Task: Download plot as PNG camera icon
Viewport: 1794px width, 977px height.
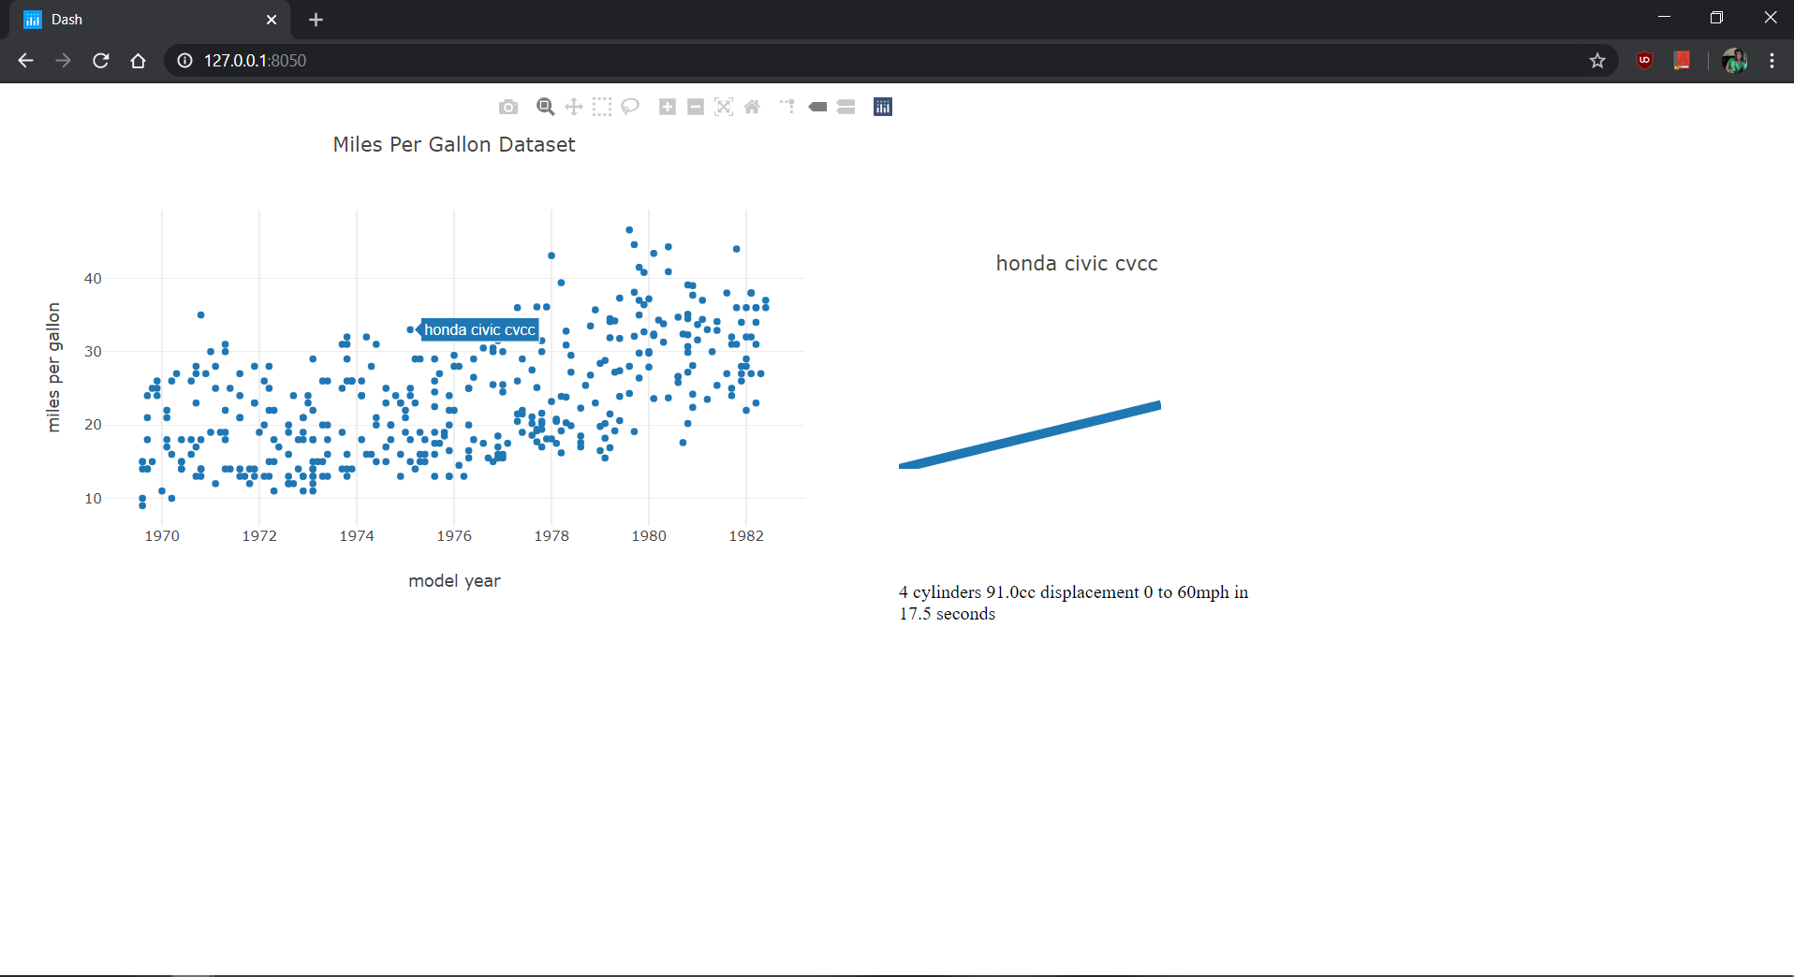Action: point(508,107)
